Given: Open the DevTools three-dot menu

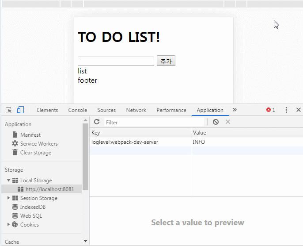Looking at the screenshot, I should pos(286,110).
